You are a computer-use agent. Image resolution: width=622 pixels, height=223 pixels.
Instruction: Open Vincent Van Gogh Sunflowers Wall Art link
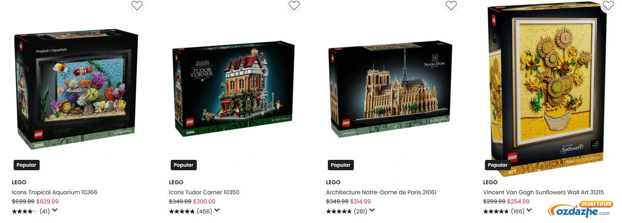543,192
